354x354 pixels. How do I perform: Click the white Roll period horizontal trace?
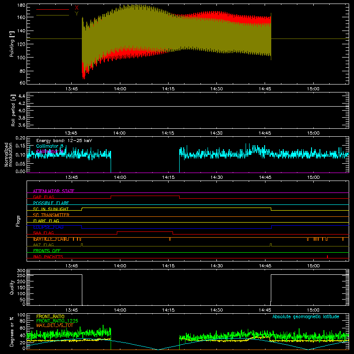188,106
